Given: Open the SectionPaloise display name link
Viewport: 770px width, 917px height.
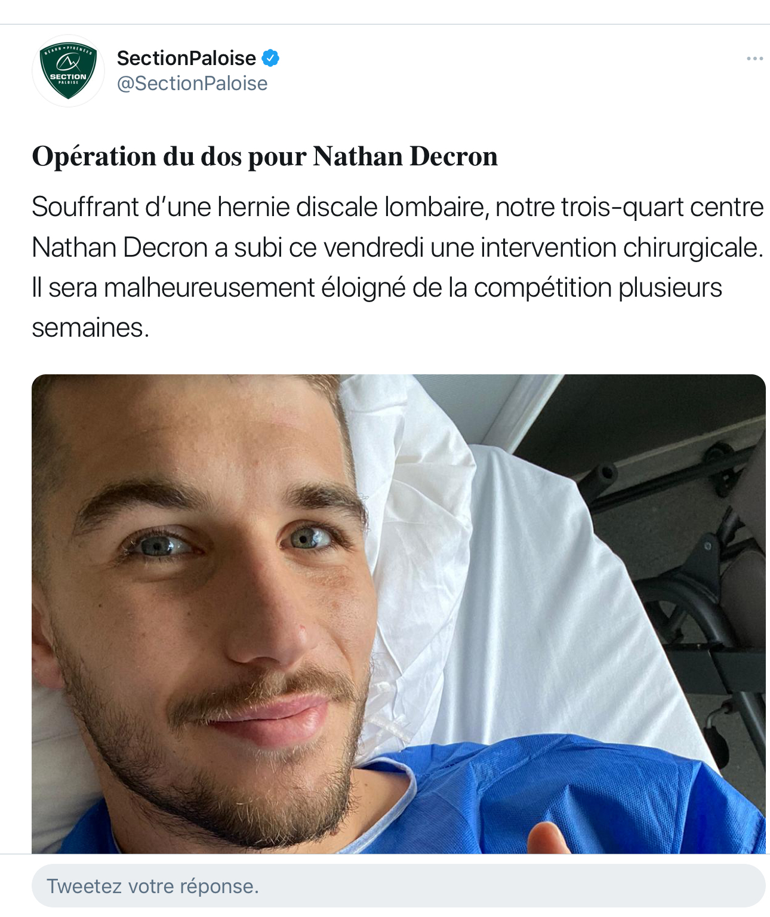Looking at the screenshot, I should [186, 58].
